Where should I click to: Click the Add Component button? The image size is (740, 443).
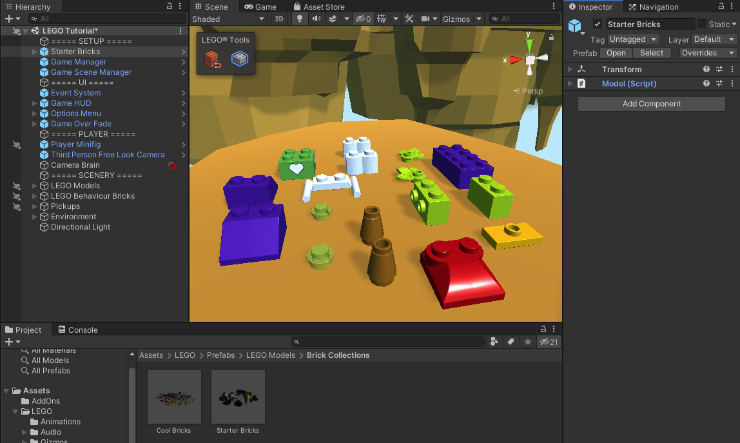[651, 104]
